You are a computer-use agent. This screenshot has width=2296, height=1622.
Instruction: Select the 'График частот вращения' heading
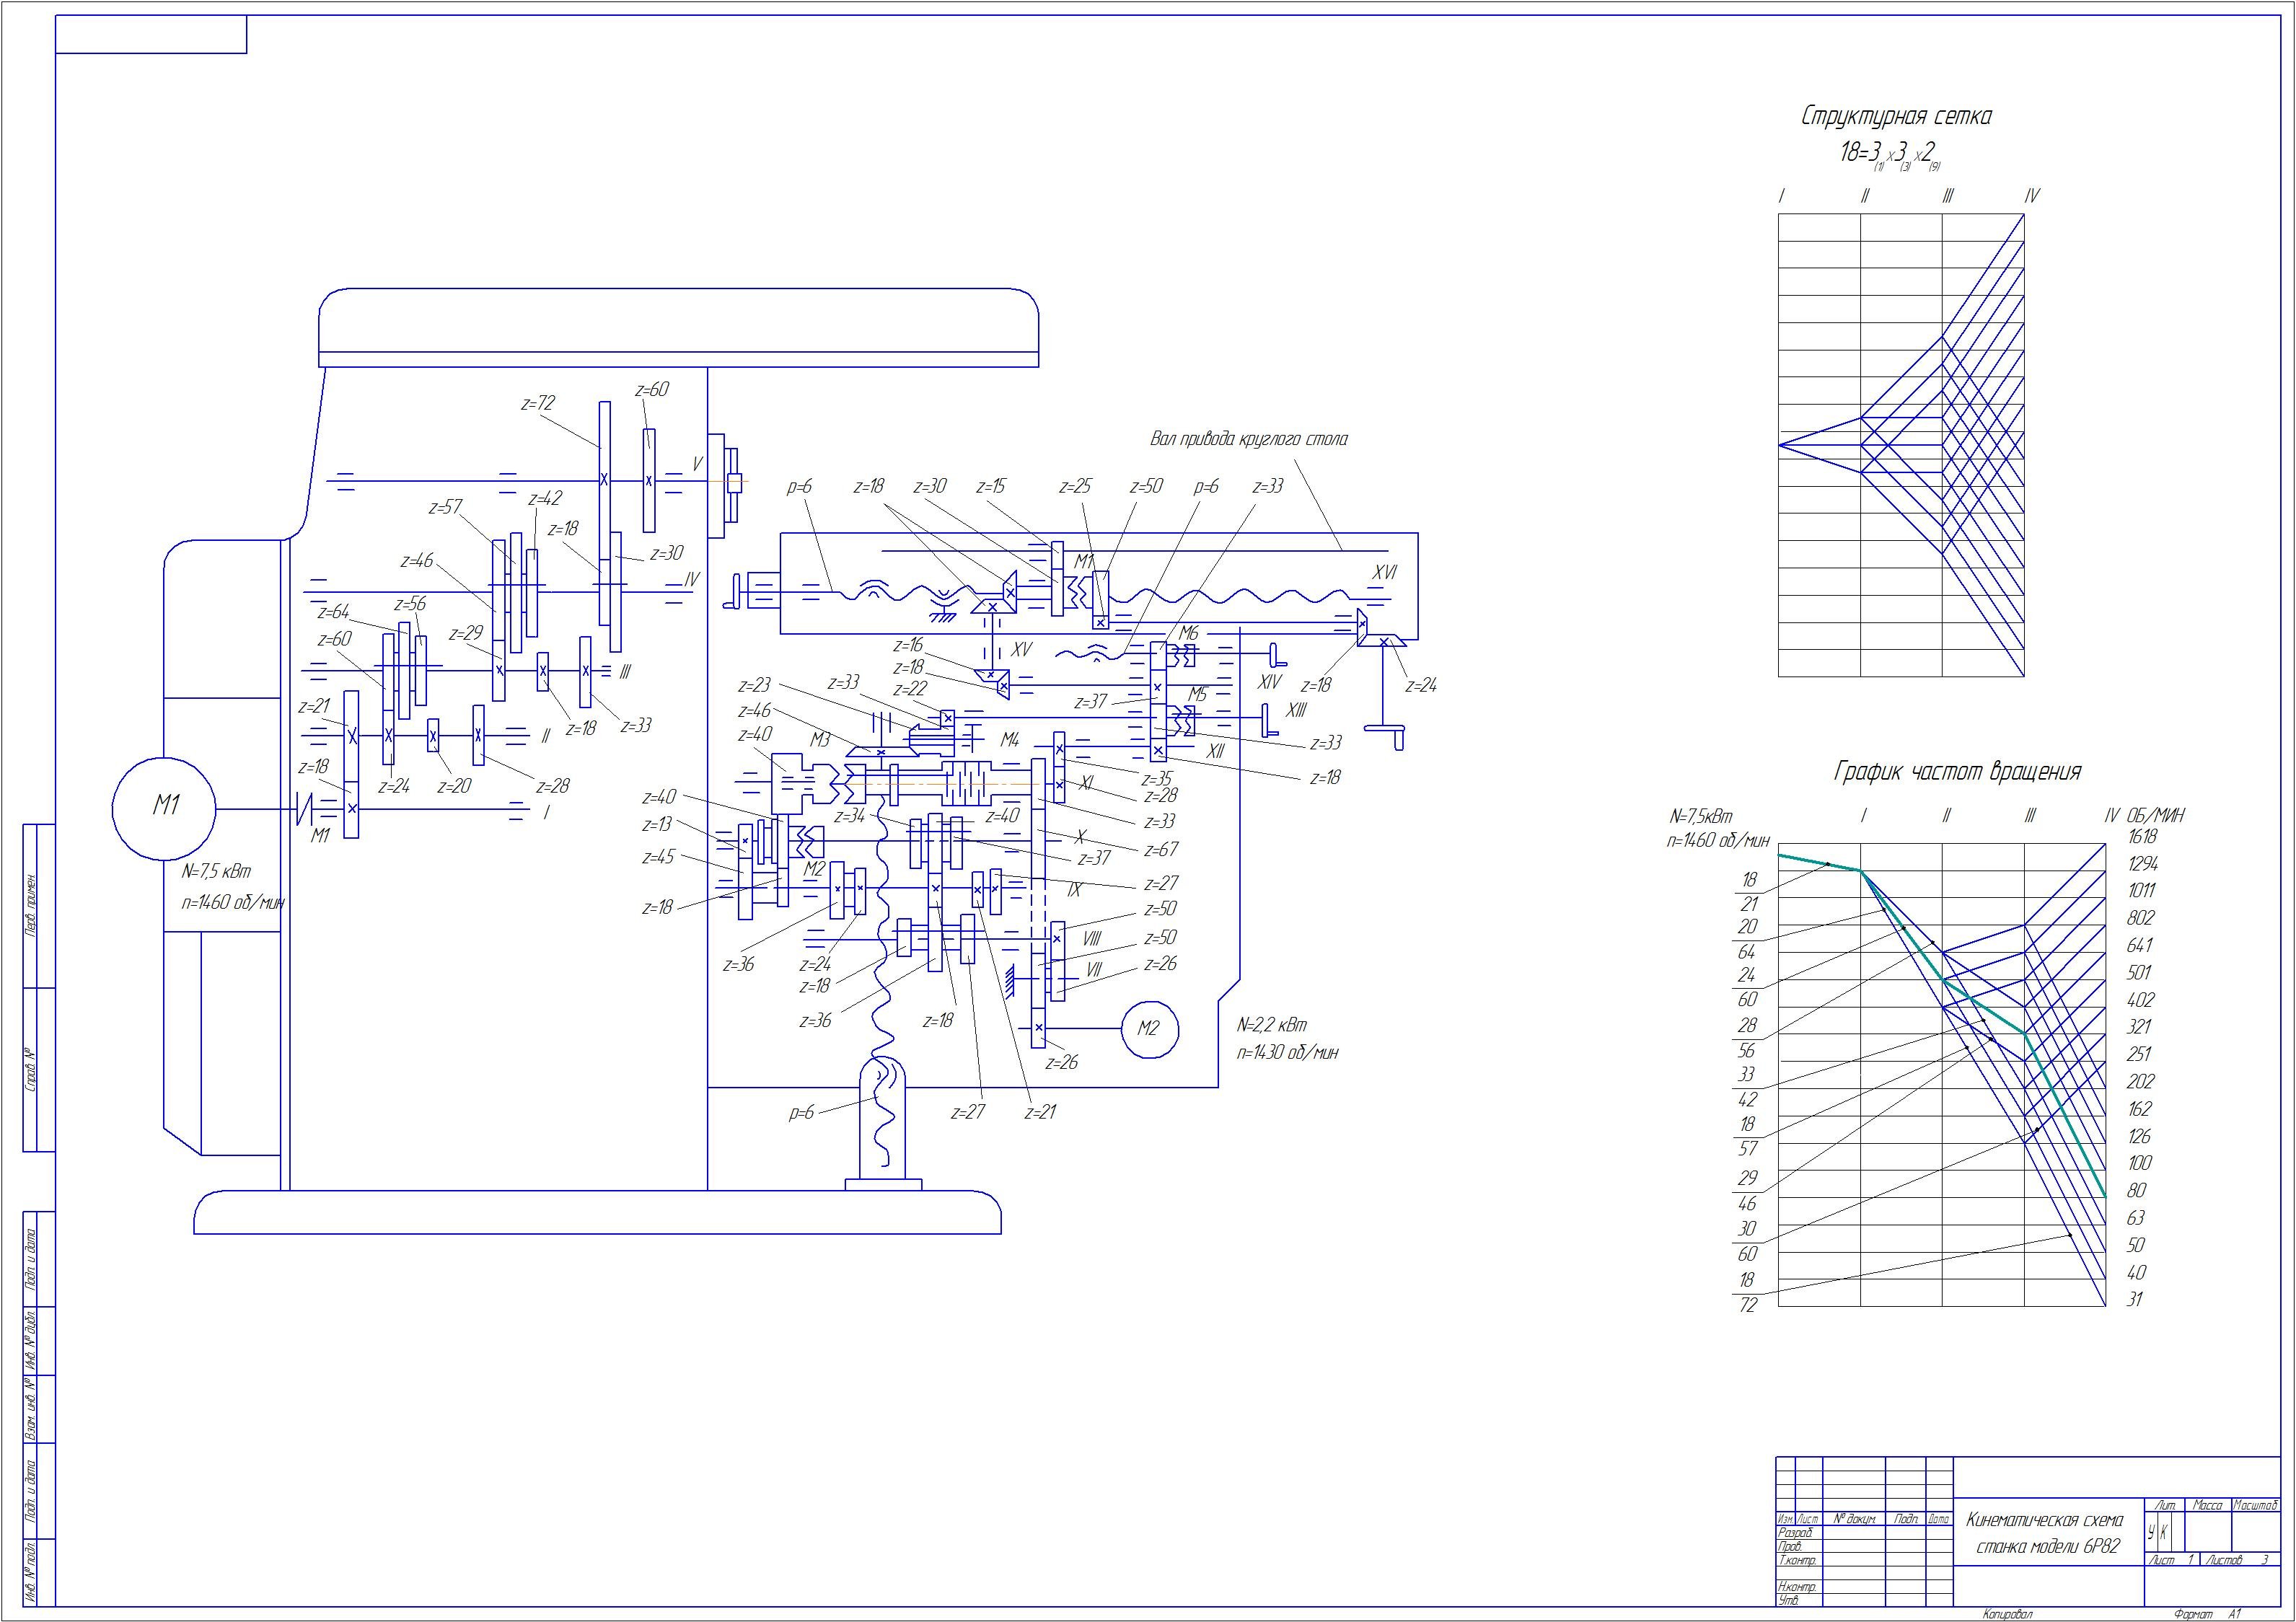[x=1957, y=772]
